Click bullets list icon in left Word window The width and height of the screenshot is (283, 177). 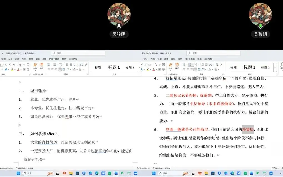point(49,65)
